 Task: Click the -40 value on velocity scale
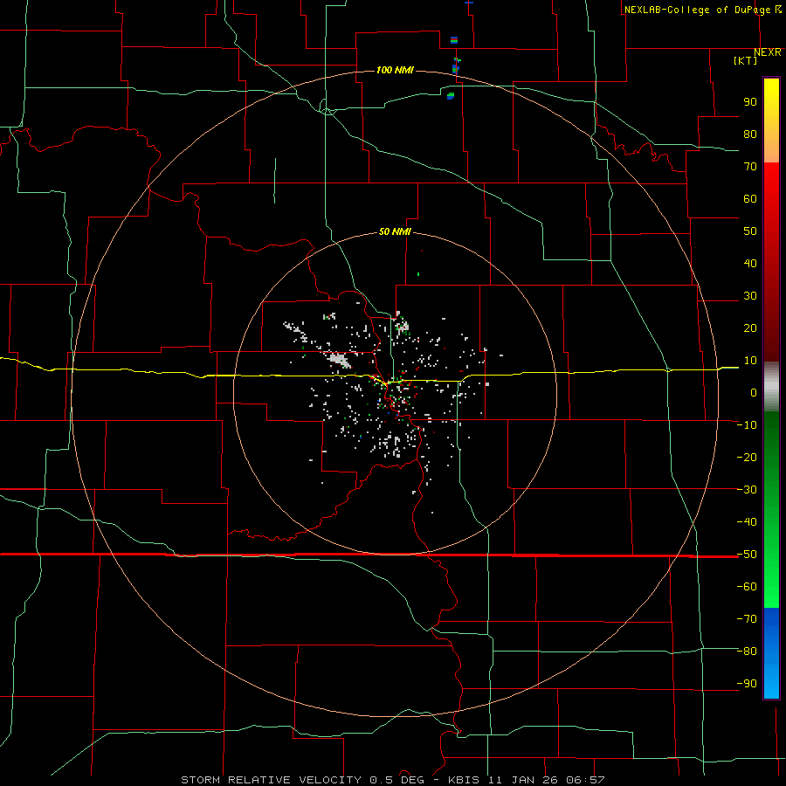click(x=747, y=522)
